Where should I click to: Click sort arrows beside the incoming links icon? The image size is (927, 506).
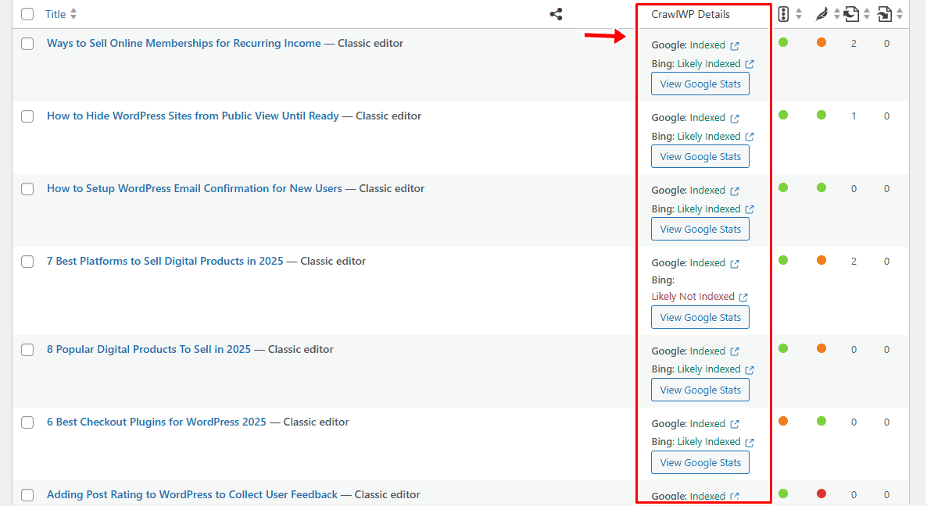(x=900, y=14)
